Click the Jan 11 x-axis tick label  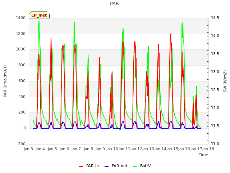(124, 149)
